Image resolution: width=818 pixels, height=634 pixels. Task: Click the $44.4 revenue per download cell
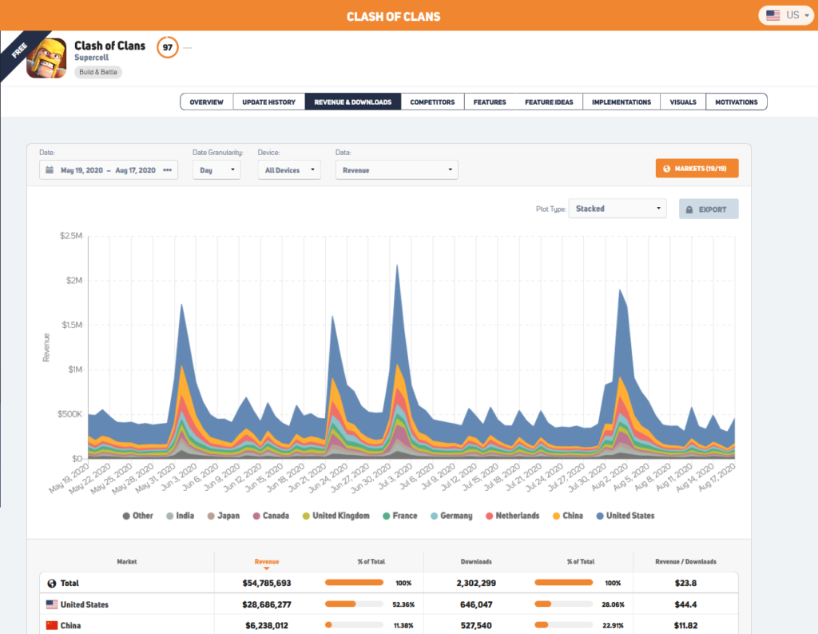click(x=685, y=604)
